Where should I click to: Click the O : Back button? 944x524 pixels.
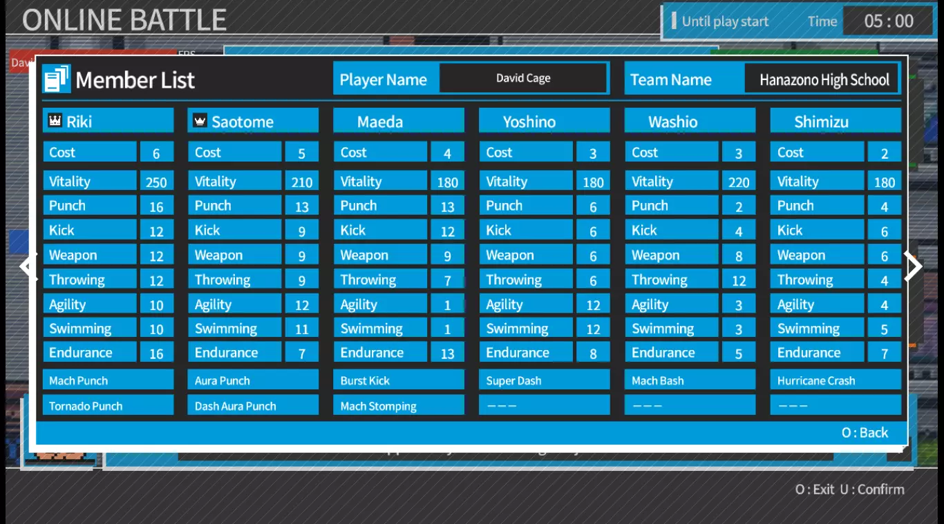pos(865,433)
